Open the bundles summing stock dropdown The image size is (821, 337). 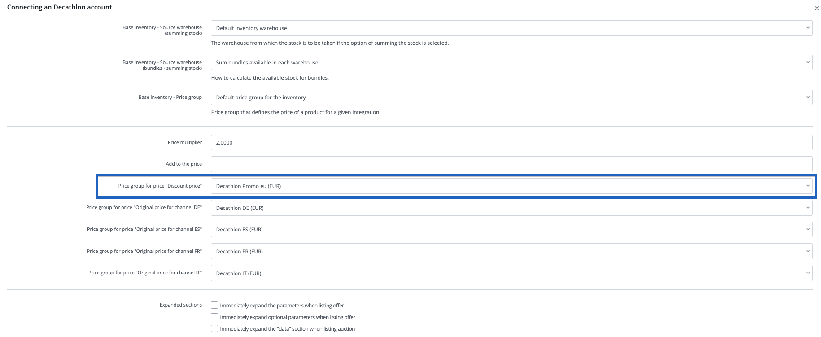511,63
